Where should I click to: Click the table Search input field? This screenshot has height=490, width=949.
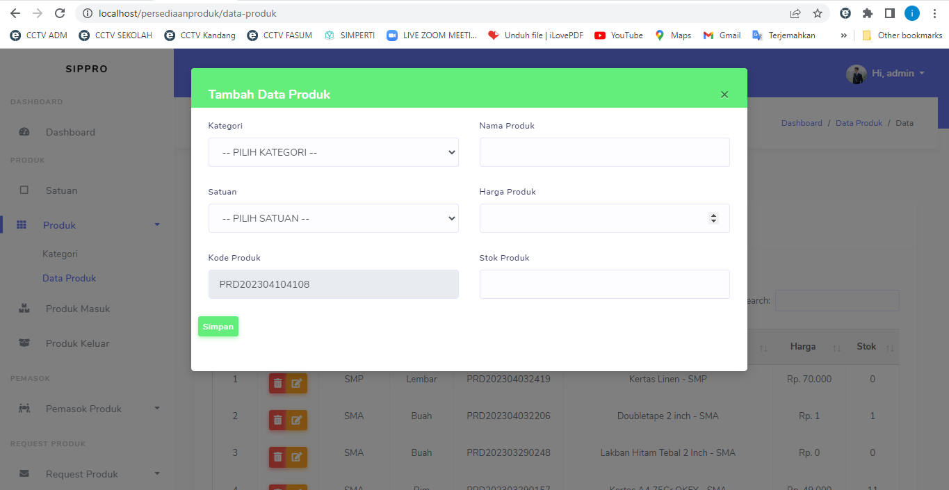(x=836, y=300)
